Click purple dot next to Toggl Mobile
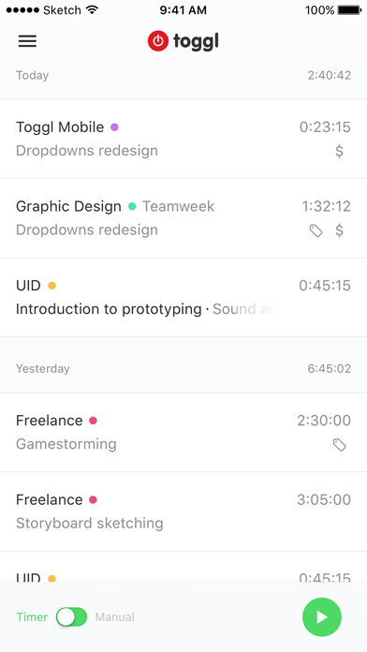 coord(114,127)
